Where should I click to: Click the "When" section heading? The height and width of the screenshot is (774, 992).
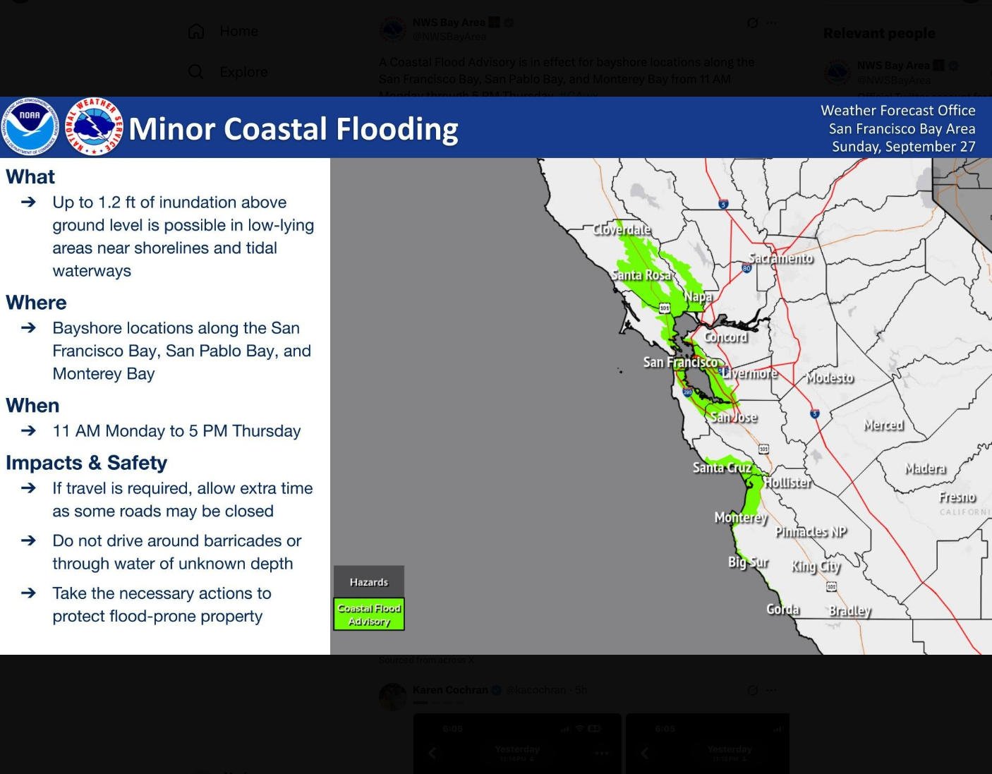click(32, 406)
